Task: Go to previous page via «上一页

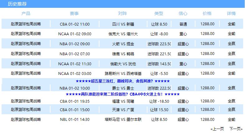Action: pyautogui.click(x=217, y=129)
